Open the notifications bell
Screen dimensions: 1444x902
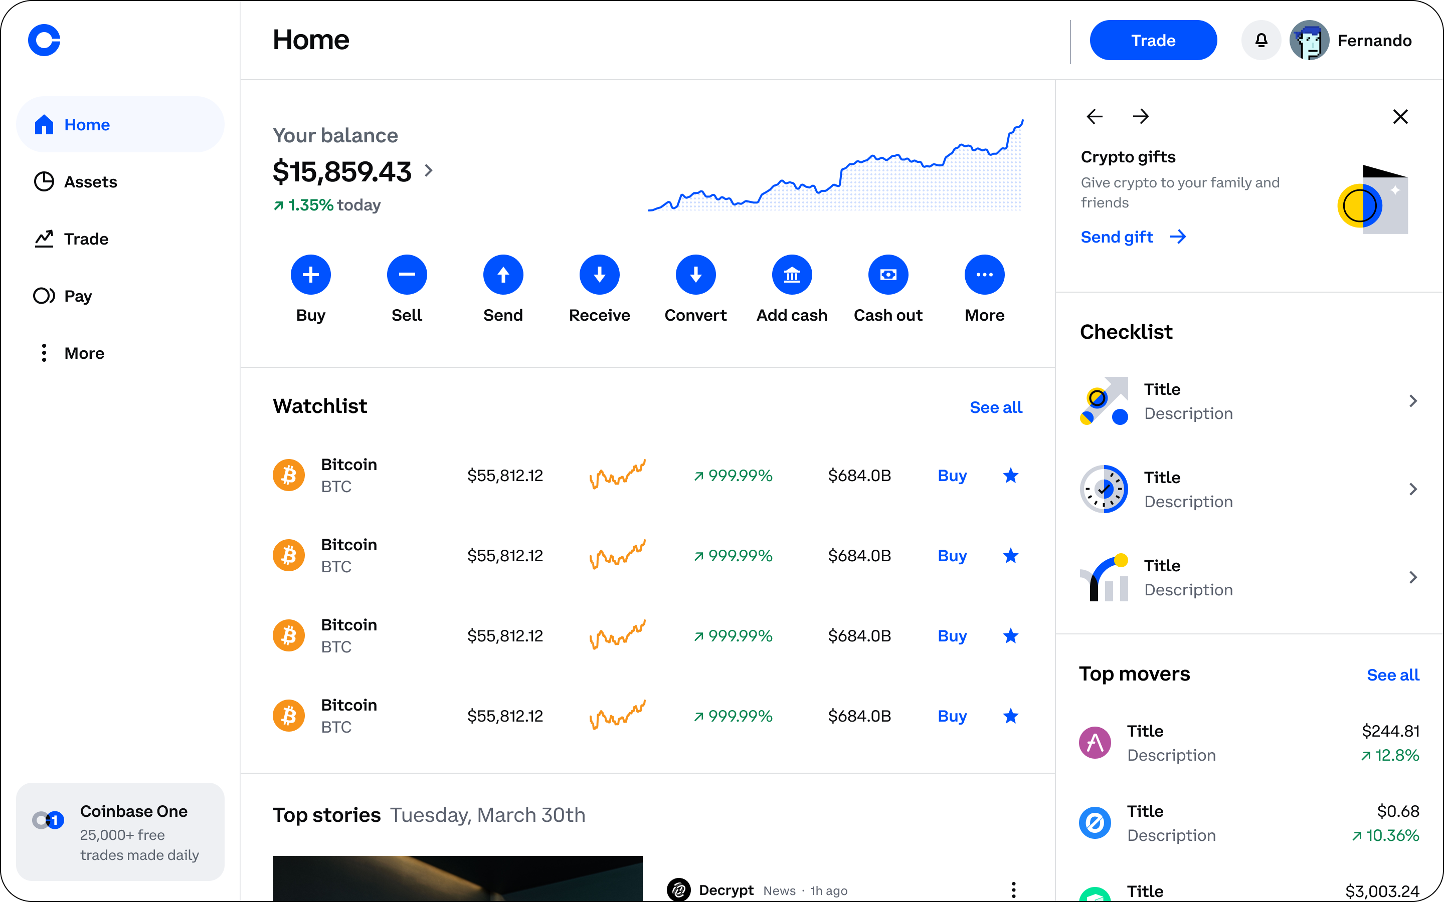(1261, 40)
